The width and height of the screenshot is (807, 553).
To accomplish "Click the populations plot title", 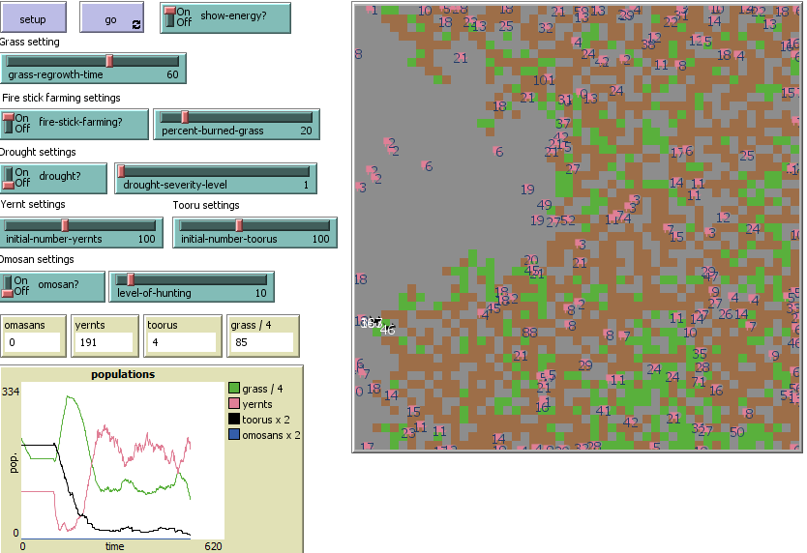I will click(x=123, y=374).
